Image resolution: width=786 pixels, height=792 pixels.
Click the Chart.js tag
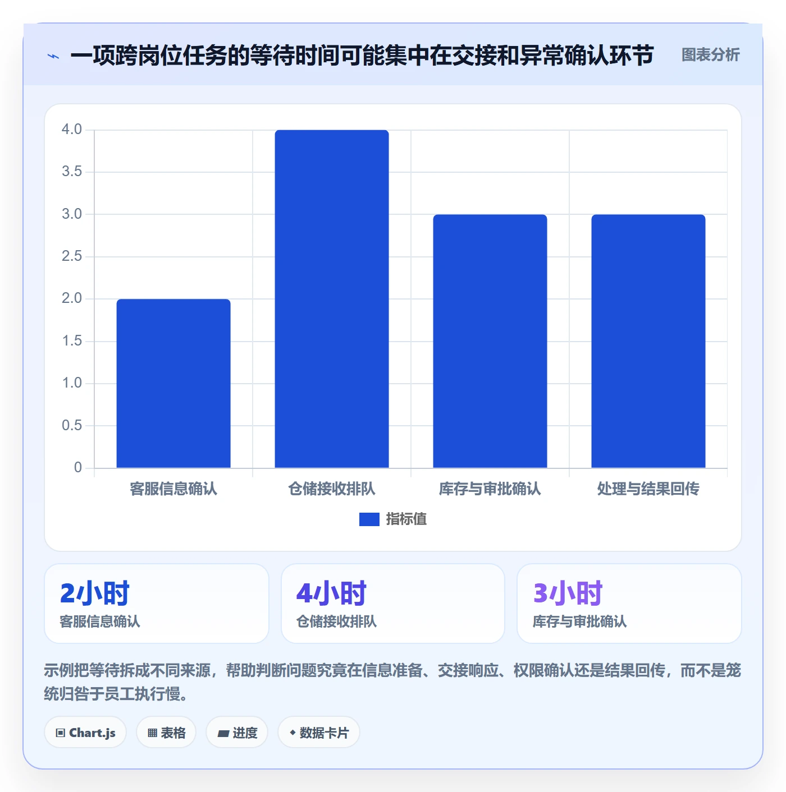[x=85, y=733]
